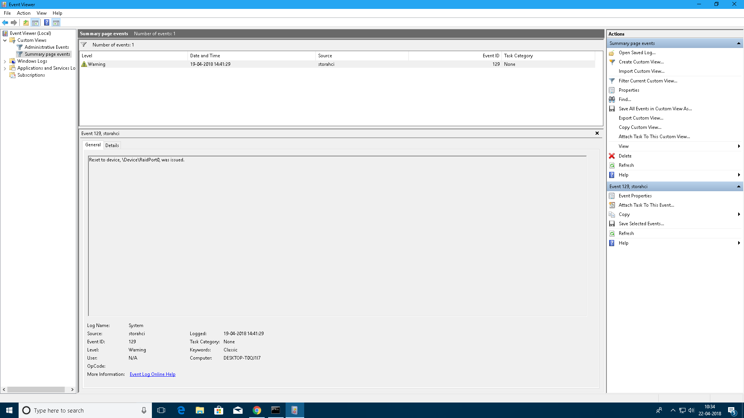Switch to the Details tab
This screenshot has height=418, width=744.
coord(112,146)
